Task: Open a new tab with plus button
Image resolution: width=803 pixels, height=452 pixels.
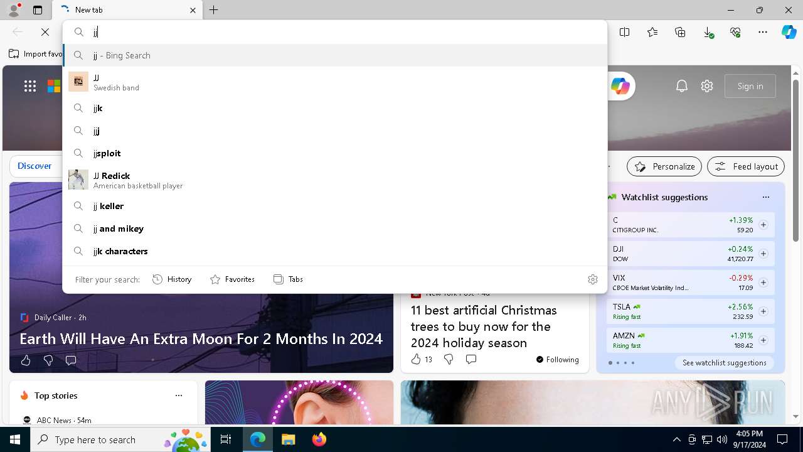Action: (214, 10)
